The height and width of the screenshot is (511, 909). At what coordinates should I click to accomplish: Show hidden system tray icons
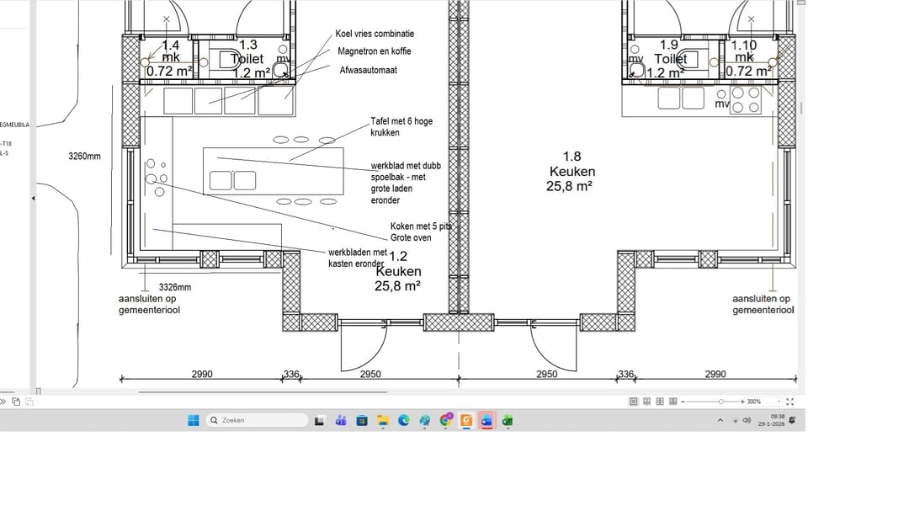(x=720, y=420)
